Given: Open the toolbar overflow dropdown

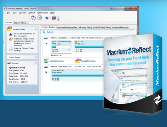Looking at the screenshot, I should (58, 18).
